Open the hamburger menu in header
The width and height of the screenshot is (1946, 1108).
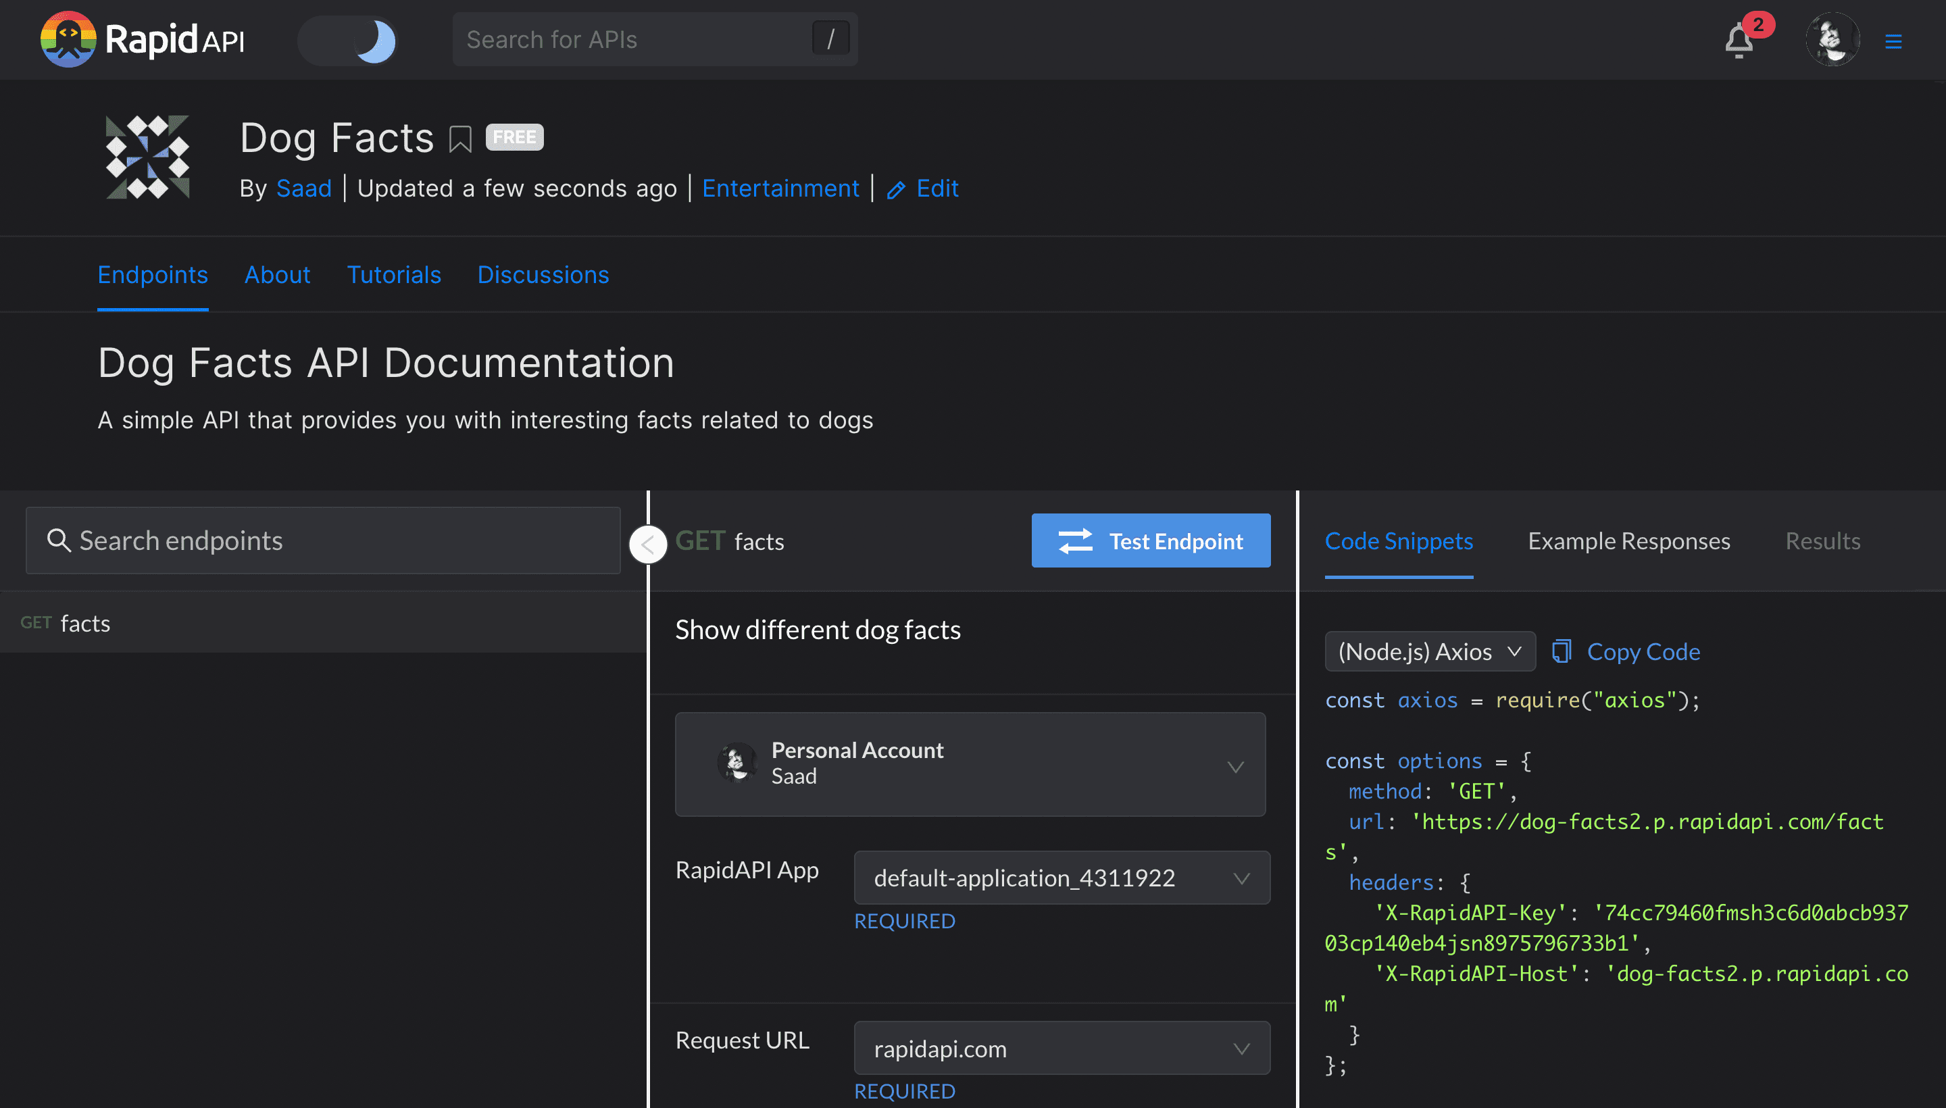pyautogui.click(x=1893, y=41)
